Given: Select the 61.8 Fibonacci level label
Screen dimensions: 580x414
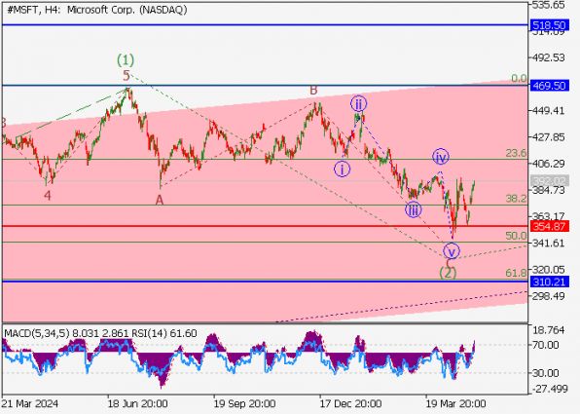Looking at the screenshot, I should pyautogui.click(x=516, y=273).
